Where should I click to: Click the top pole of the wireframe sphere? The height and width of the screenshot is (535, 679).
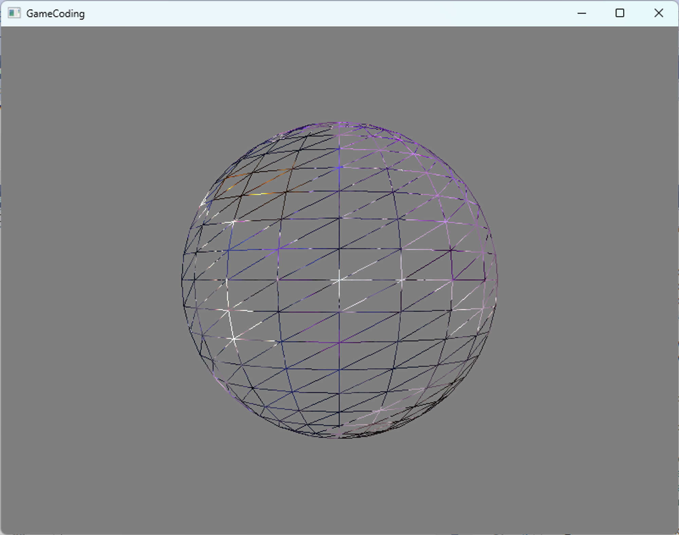(339, 122)
